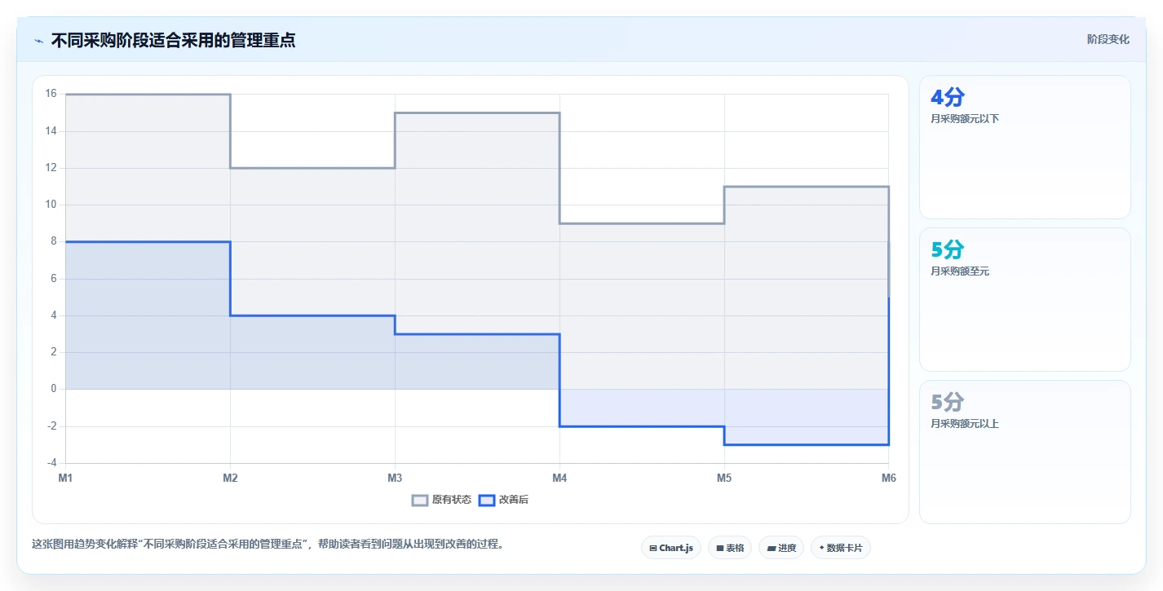Click the 阶段变化 label in the header
The height and width of the screenshot is (591, 1163).
coord(1108,39)
